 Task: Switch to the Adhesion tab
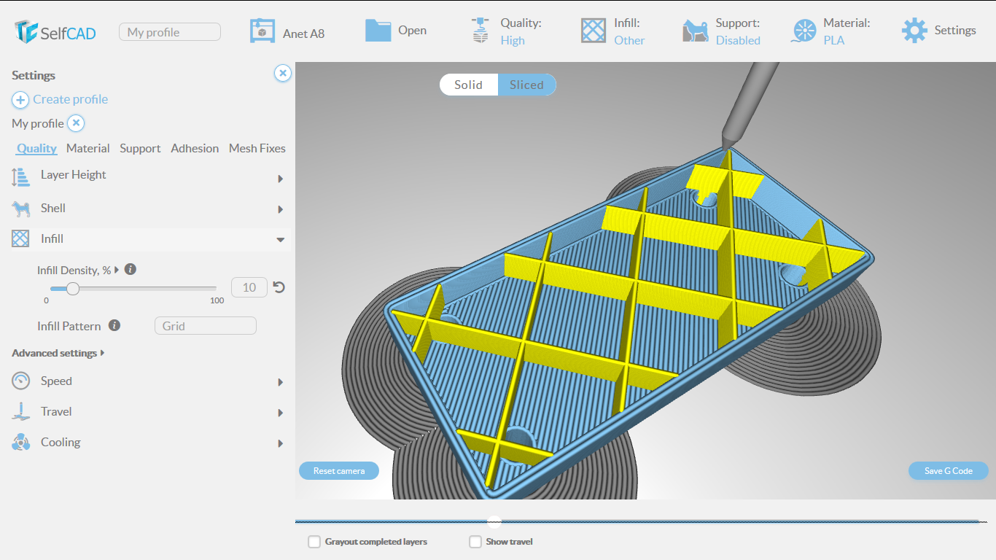click(x=195, y=148)
